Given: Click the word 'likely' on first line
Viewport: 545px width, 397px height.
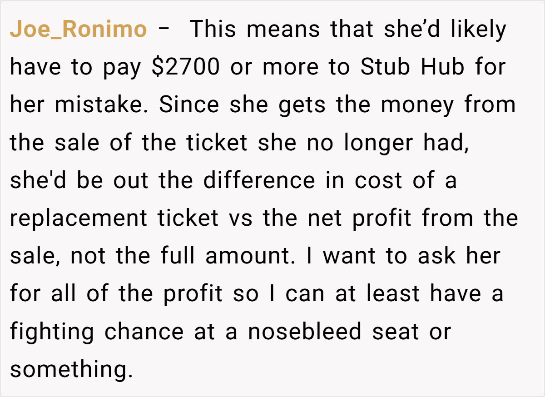Looking at the screenshot, I should [478, 30].
